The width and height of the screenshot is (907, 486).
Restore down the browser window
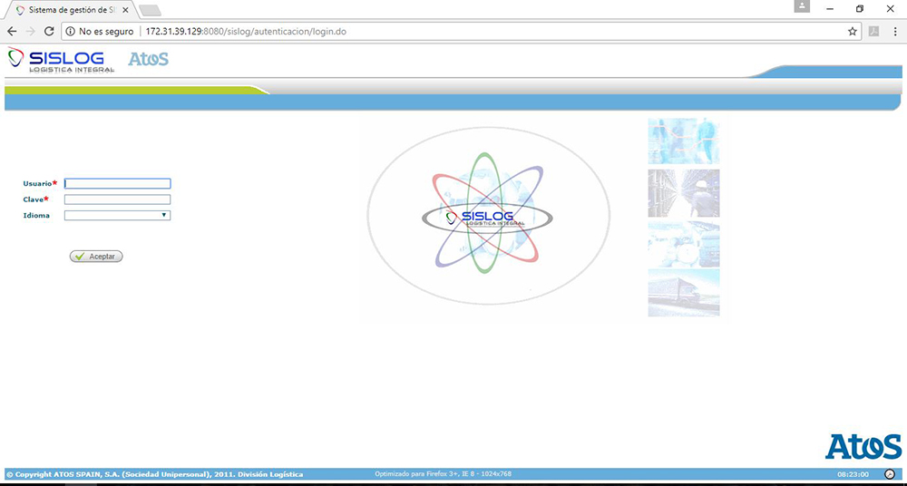click(860, 9)
